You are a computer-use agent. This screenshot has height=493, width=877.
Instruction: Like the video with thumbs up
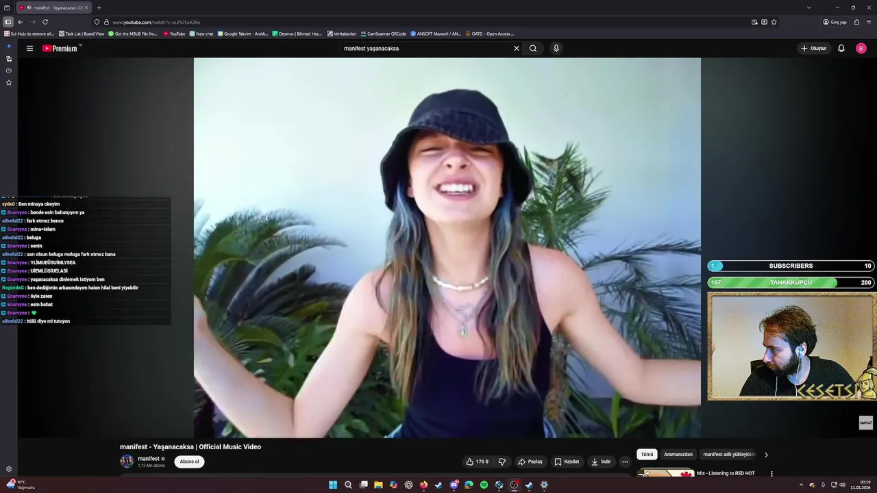coord(478,462)
